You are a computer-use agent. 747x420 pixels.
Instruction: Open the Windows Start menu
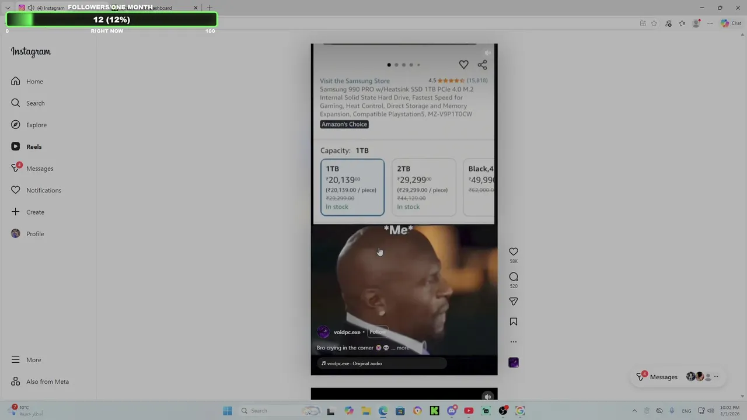[x=228, y=411]
